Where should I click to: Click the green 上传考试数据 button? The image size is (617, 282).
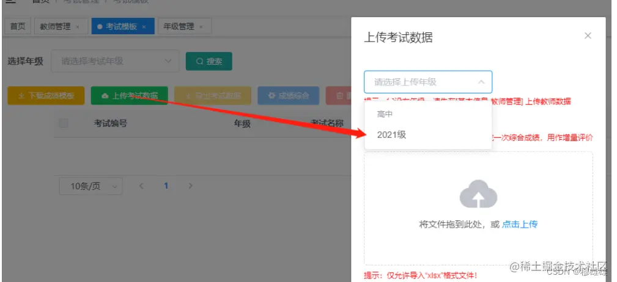pyautogui.click(x=130, y=95)
